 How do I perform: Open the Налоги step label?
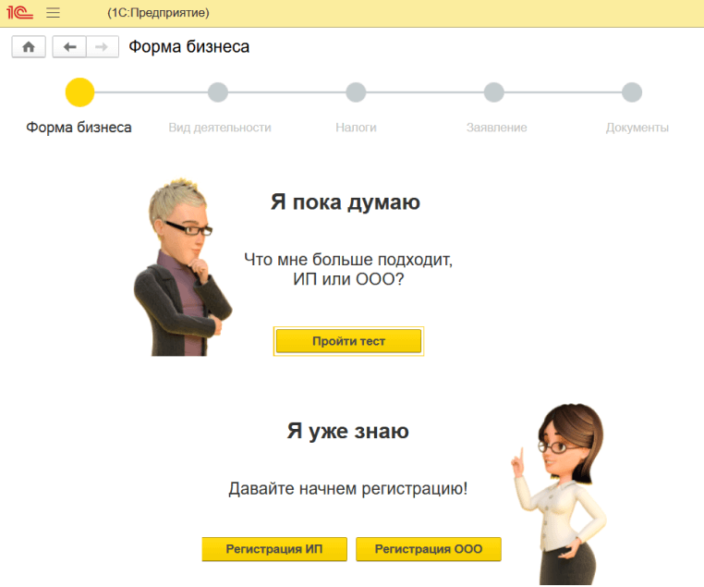point(356,128)
